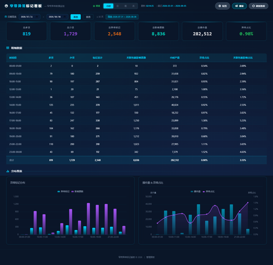Sort by the 小时产量 column header

point(175,58)
